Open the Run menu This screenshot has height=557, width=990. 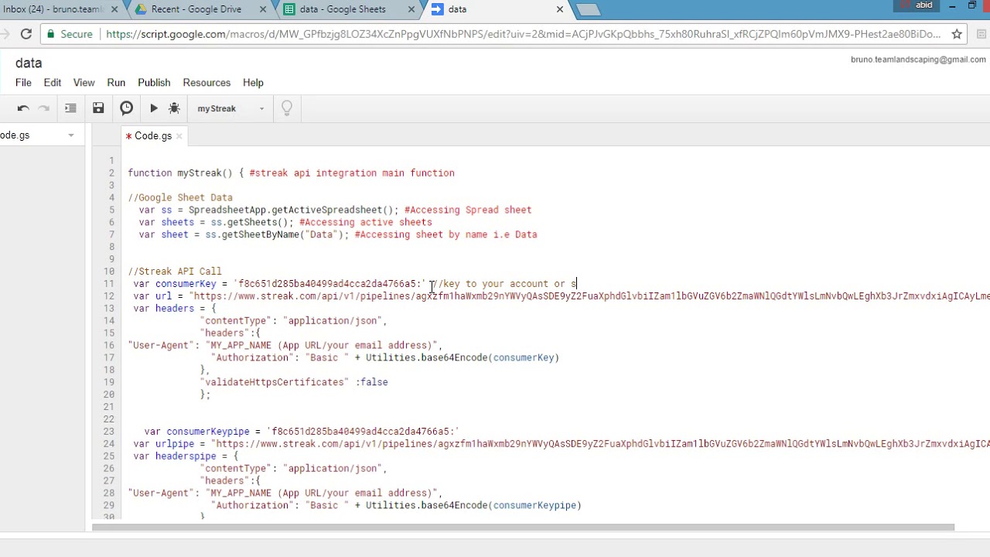coord(116,83)
